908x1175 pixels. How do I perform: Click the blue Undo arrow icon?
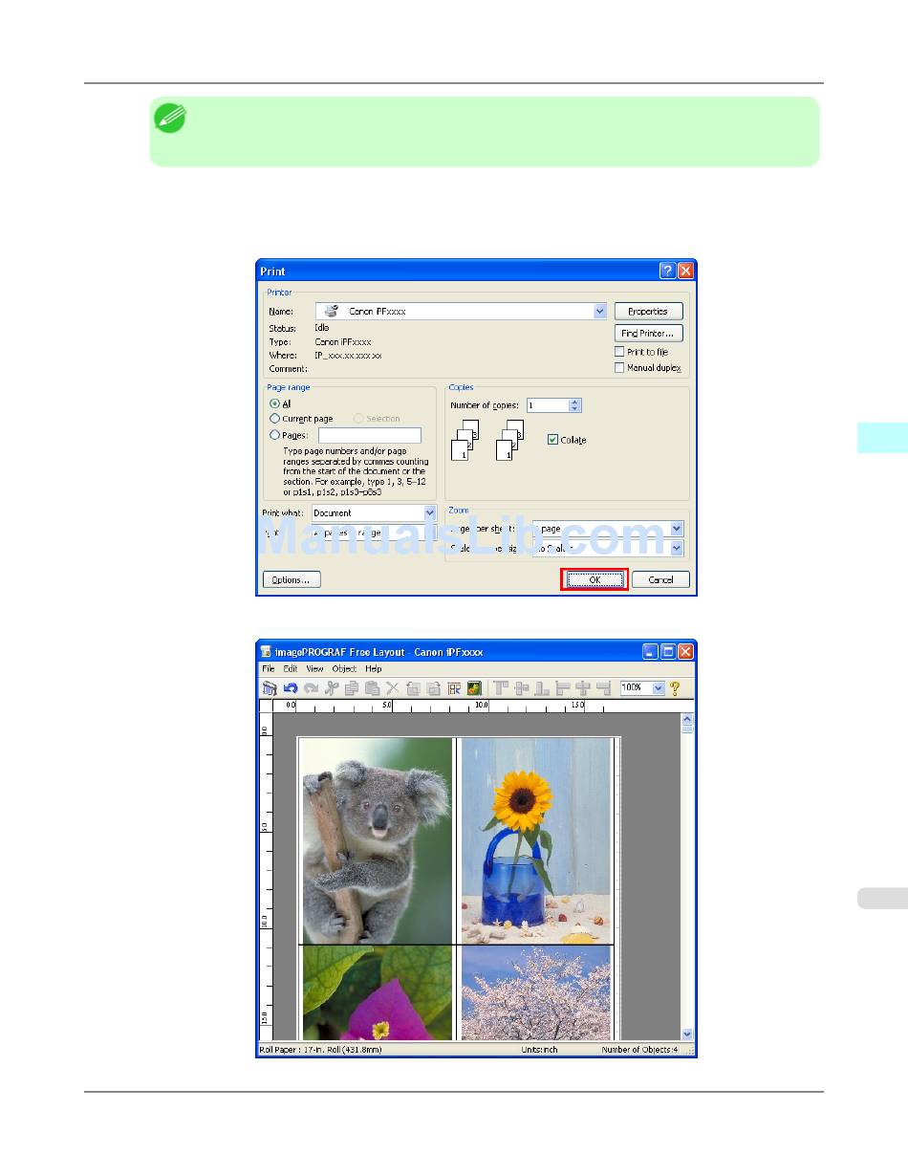point(291,688)
